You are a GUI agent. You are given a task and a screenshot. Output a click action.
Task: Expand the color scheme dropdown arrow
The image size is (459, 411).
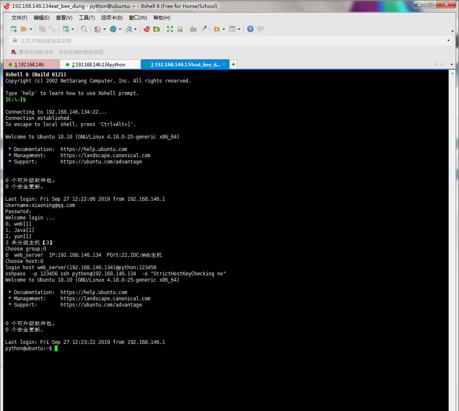pos(104,29)
